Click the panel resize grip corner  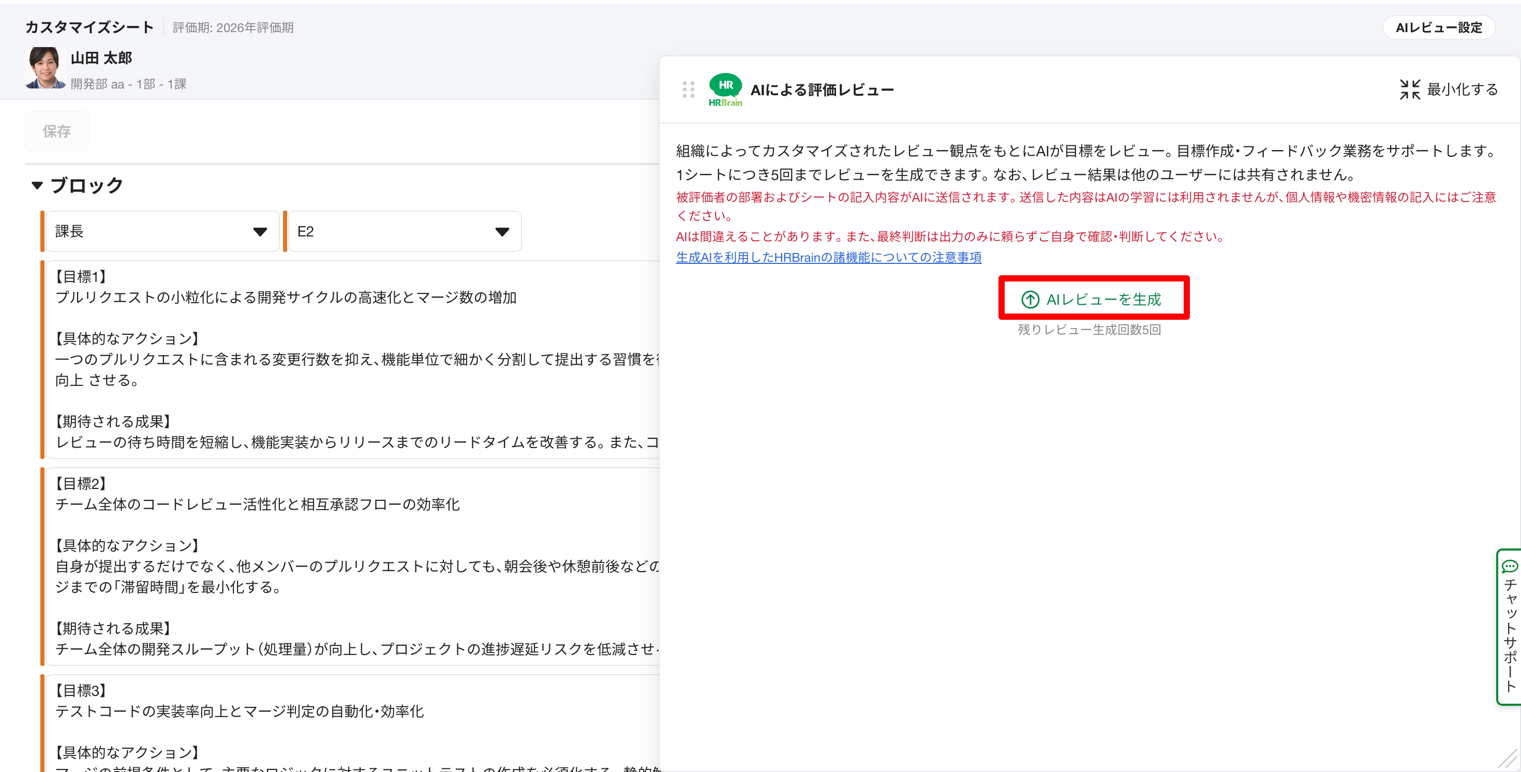tap(1508, 758)
